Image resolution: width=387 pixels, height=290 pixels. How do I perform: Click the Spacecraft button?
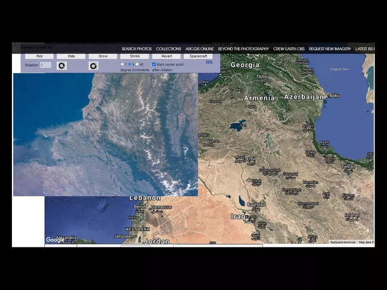click(198, 56)
